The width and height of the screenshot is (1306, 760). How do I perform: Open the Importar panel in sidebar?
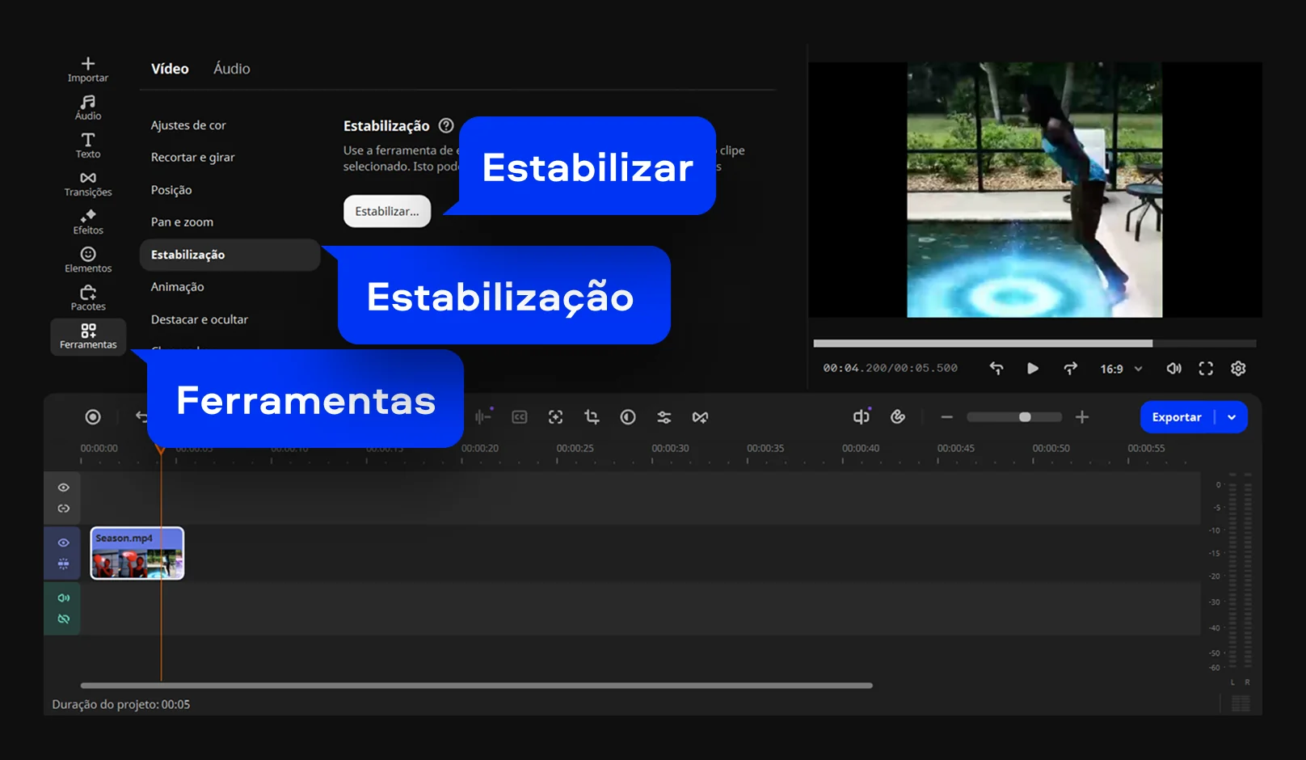[87, 70]
